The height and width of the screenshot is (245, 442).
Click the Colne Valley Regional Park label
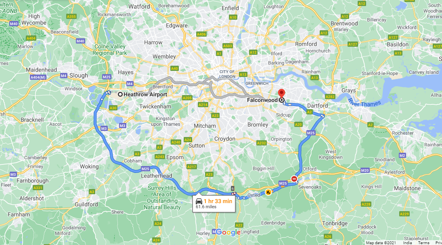click(110, 50)
